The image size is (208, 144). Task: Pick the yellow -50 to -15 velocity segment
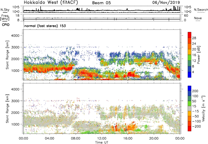[x=190, y=114]
